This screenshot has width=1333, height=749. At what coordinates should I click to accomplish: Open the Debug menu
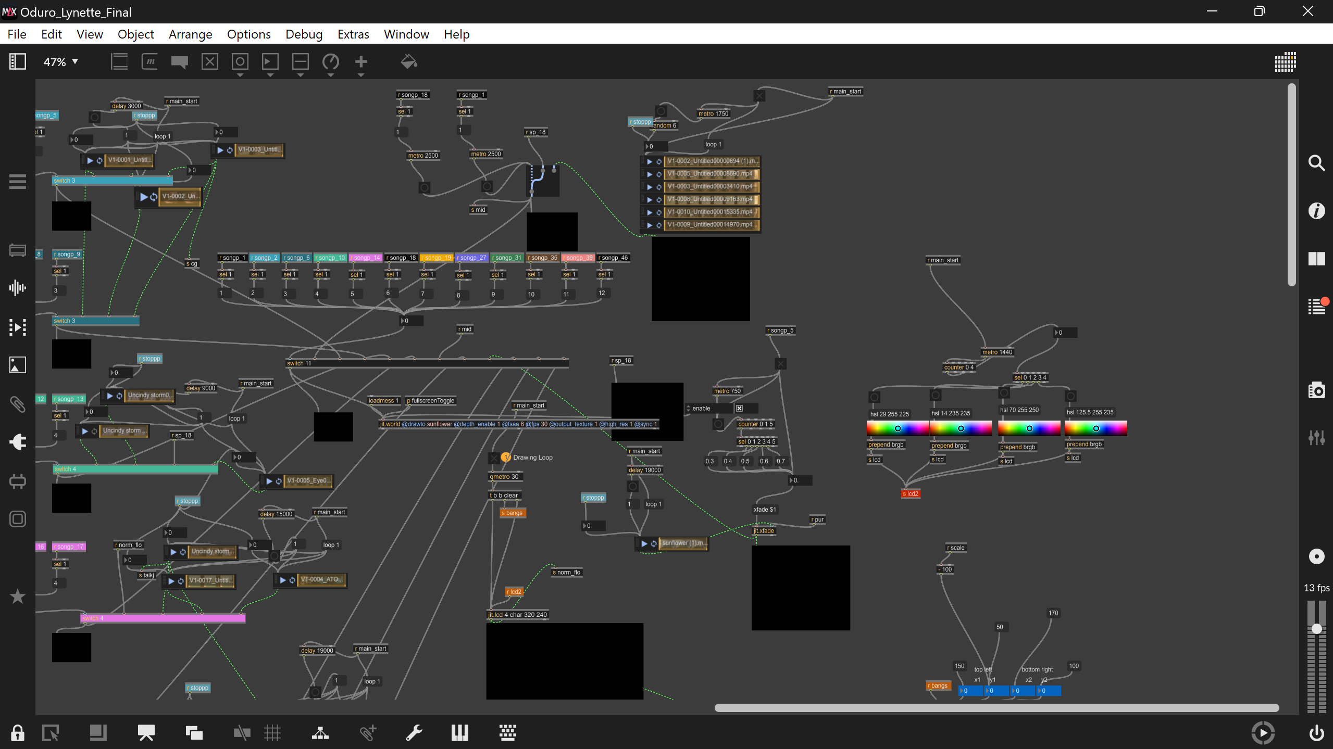304,34
